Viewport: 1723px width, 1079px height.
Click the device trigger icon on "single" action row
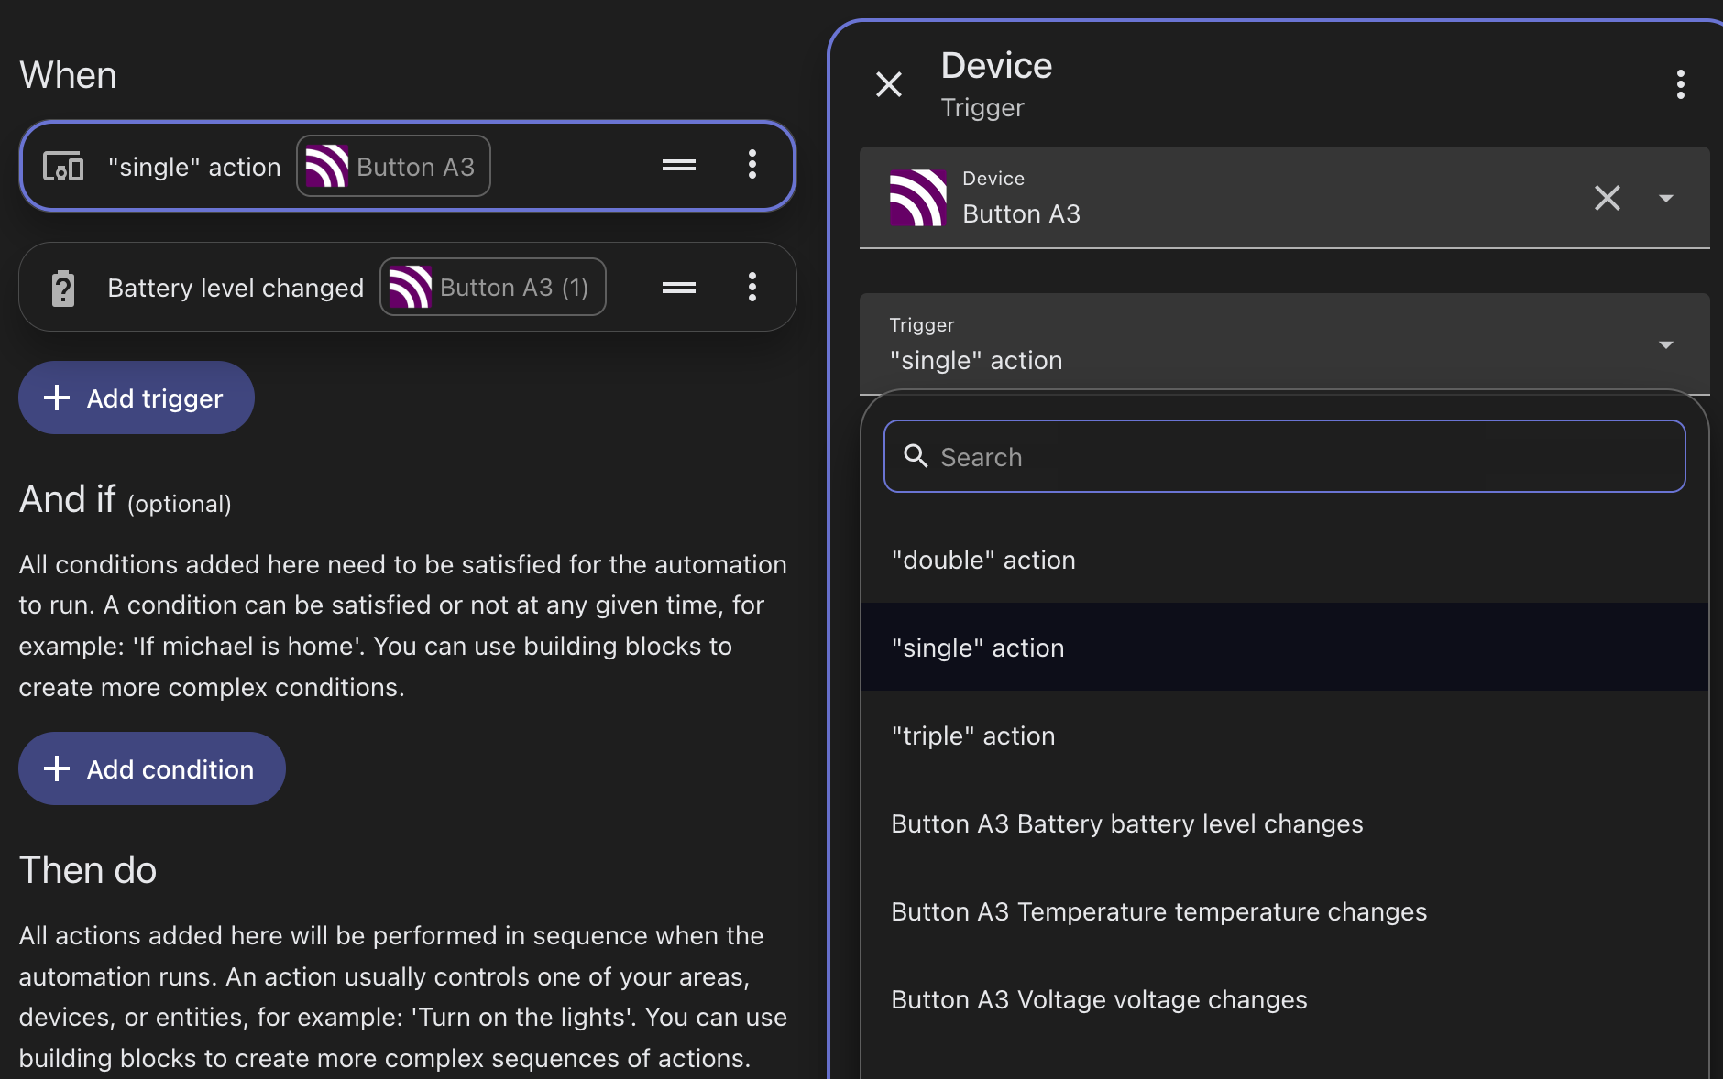click(63, 167)
